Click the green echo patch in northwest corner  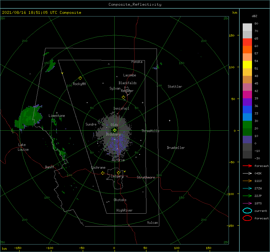point(51,66)
